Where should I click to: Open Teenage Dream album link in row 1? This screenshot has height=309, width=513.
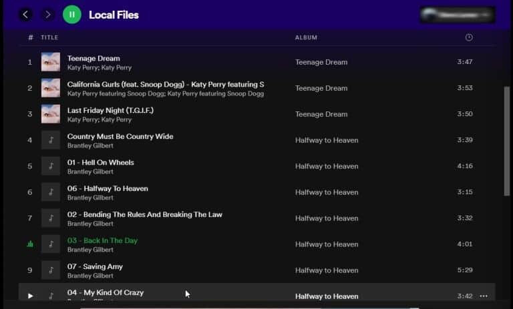click(x=321, y=62)
